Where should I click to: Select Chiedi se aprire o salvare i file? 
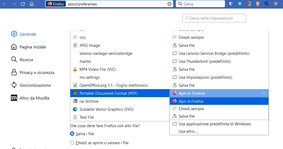click(x=72, y=143)
